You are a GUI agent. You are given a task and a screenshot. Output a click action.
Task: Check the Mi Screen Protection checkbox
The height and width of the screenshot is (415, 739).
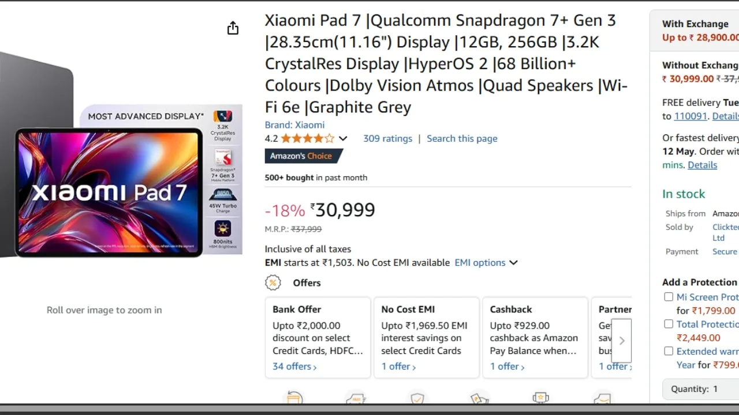coord(669,297)
